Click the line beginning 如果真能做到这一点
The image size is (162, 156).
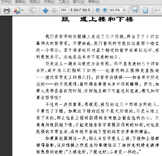(102, 139)
